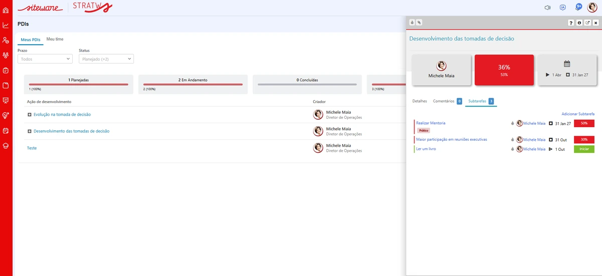This screenshot has height=276, width=602.
Task: Click the info icon in panel toolbar
Action: click(x=579, y=23)
